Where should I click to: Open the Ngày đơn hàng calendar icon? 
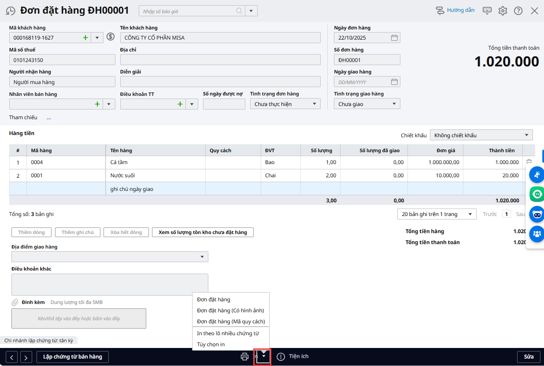coord(394,38)
